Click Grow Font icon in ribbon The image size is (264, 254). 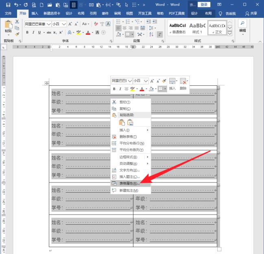pyautogui.click(x=70, y=24)
